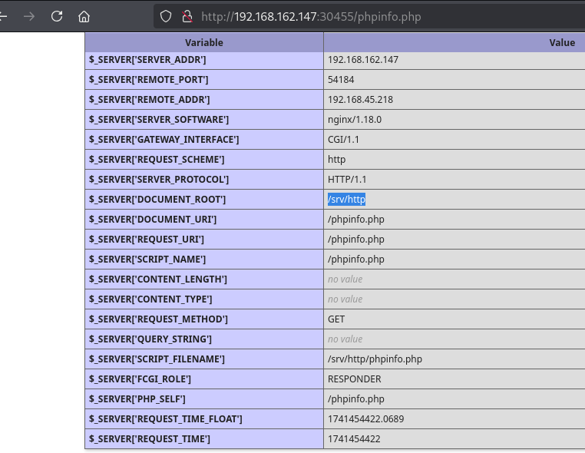Select the $_SERVER['REMOTE_ADDR'] variable cell
Screen dimensions: 585x453
(204, 100)
